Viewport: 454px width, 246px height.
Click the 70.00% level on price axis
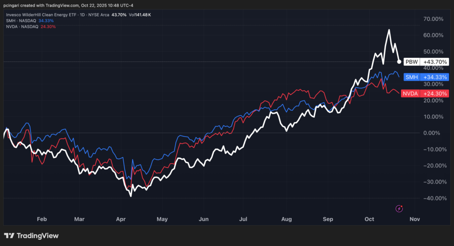pyautogui.click(x=433, y=19)
